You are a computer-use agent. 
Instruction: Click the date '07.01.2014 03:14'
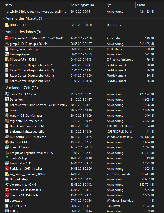[x=81, y=201]
